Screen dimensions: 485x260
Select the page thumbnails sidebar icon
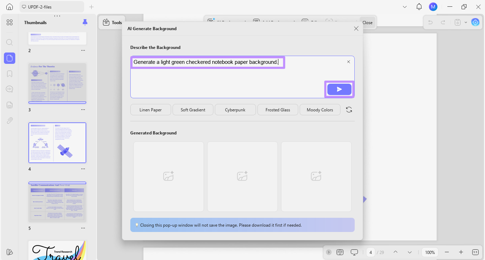[10, 58]
